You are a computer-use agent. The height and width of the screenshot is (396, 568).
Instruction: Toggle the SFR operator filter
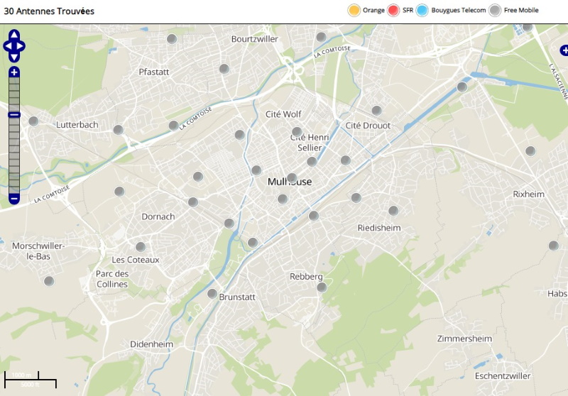point(394,10)
